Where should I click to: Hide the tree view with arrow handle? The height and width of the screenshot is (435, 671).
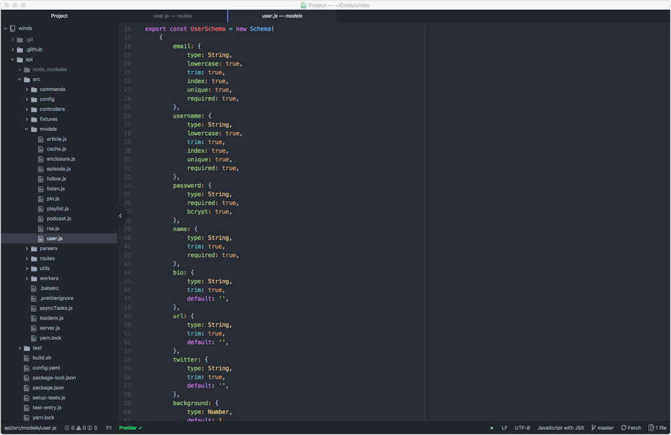[121, 216]
